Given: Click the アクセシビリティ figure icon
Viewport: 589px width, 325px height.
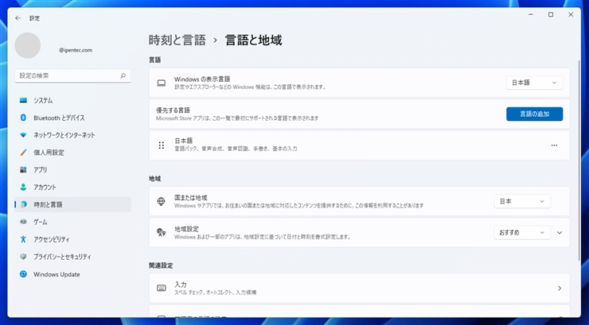Looking at the screenshot, I should pos(23,239).
